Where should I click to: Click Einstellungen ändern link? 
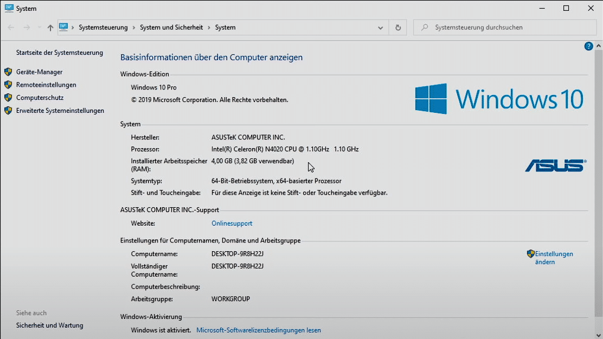[554, 258]
